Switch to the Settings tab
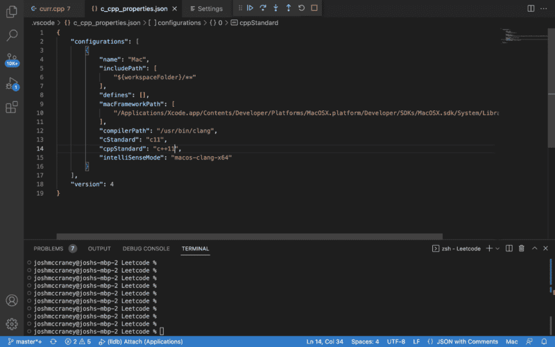The height and width of the screenshot is (347, 555). click(206, 8)
